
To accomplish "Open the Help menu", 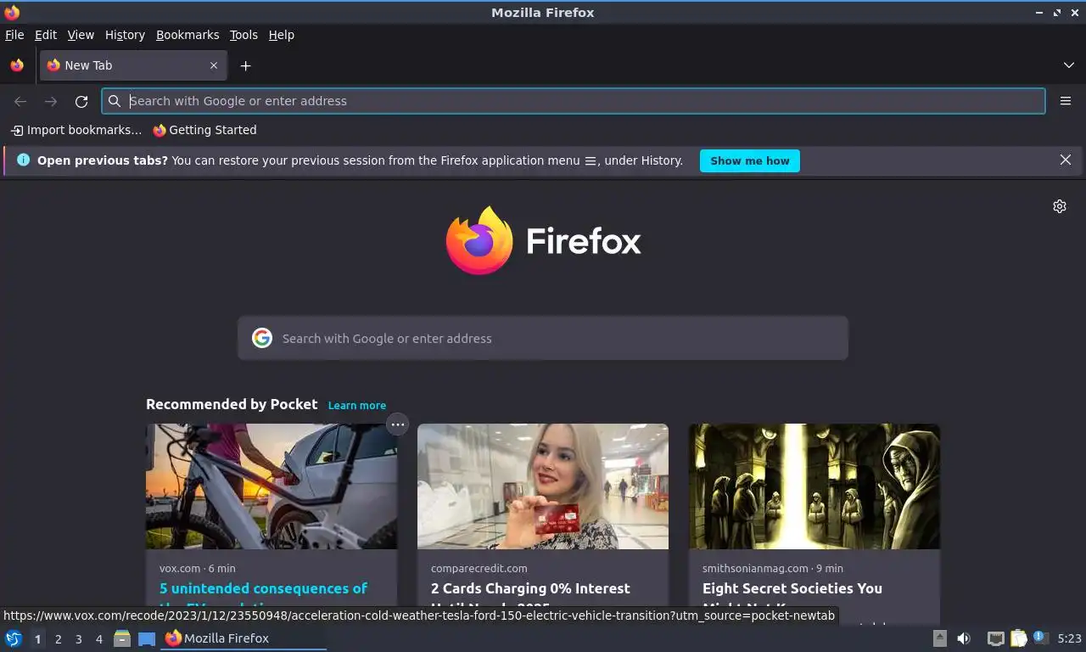I will pos(282,35).
